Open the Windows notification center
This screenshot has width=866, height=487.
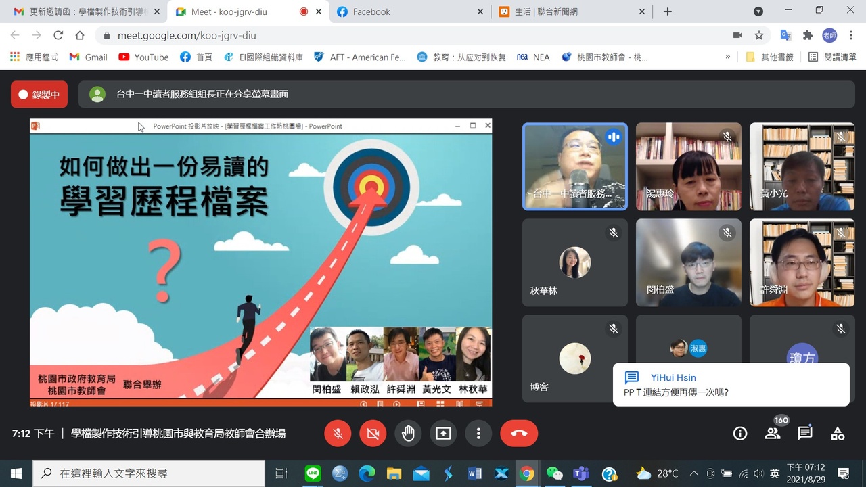point(844,473)
